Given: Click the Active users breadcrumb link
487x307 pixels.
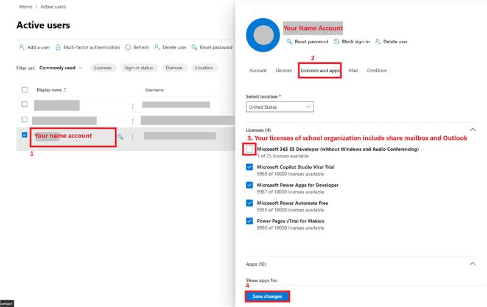Looking at the screenshot, I should tap(53, 7).
